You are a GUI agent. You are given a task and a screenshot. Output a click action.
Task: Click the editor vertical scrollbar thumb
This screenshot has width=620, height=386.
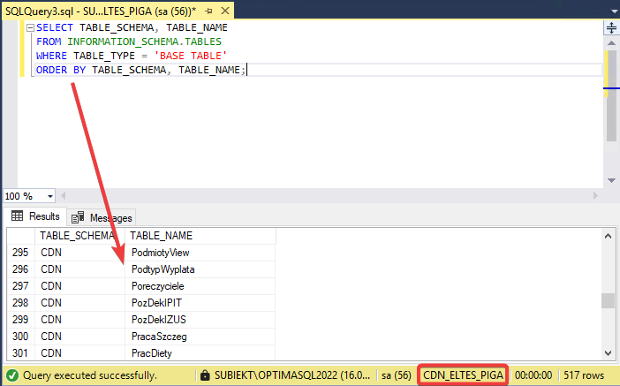[611, 95]
